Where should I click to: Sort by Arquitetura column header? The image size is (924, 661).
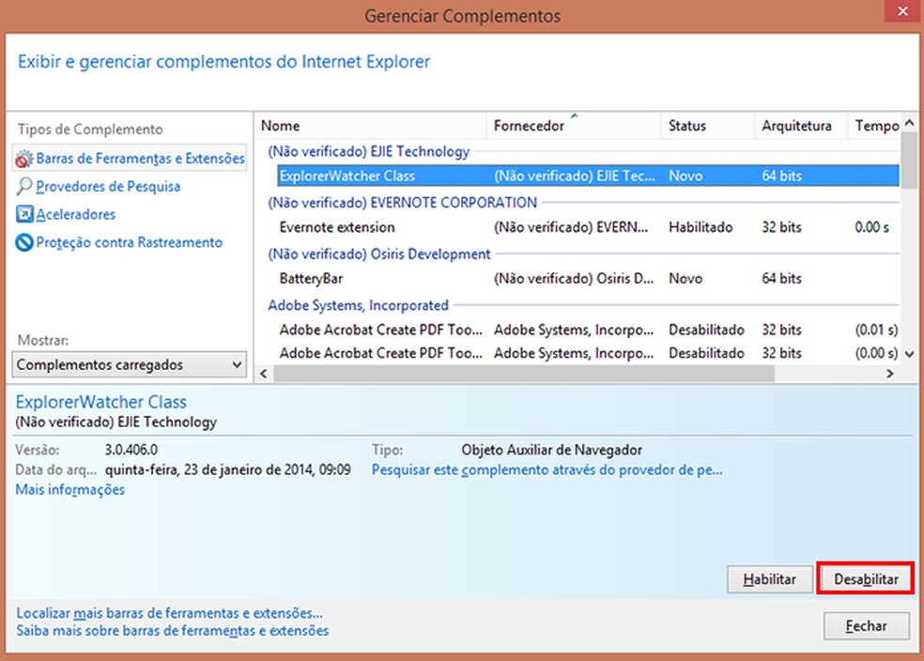click(x=800, y=126)
